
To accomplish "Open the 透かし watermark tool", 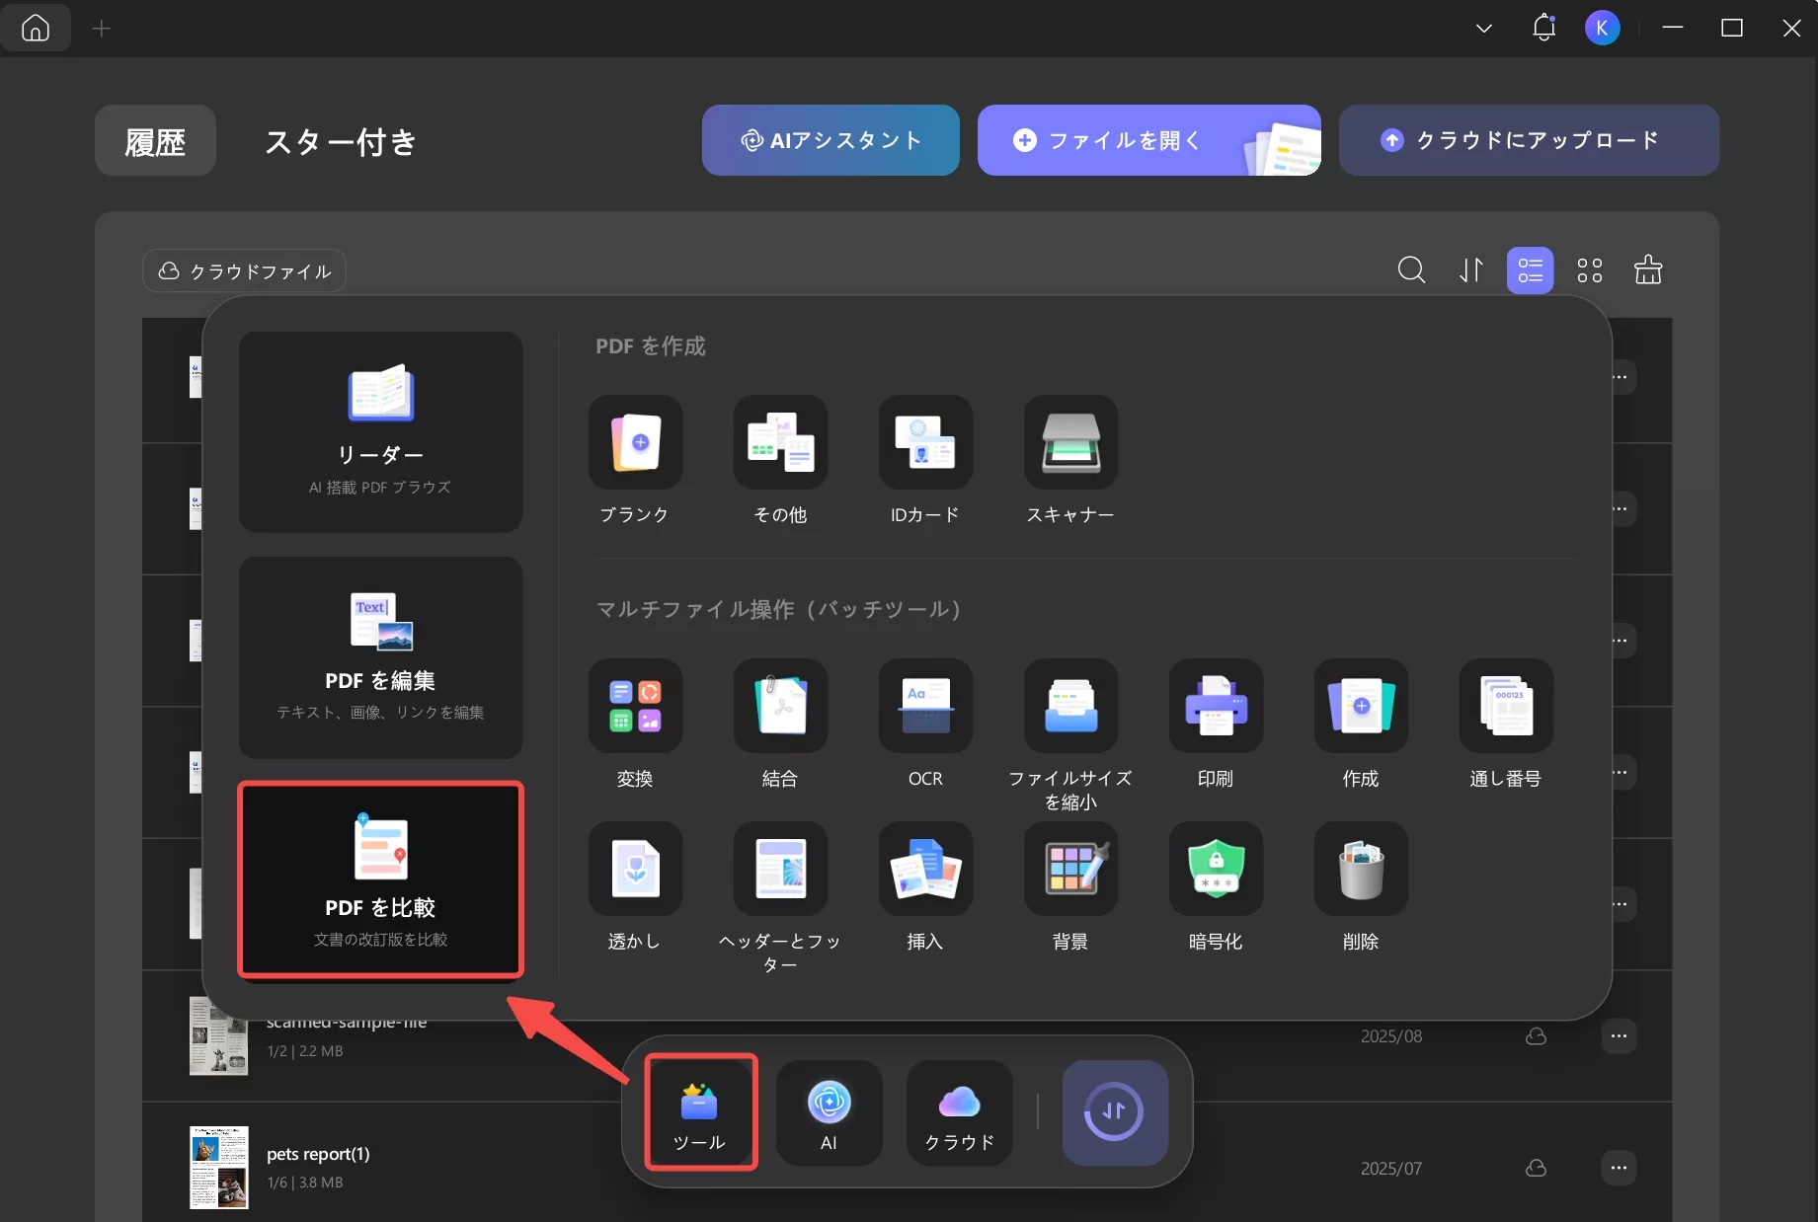I will coord(635,869).
